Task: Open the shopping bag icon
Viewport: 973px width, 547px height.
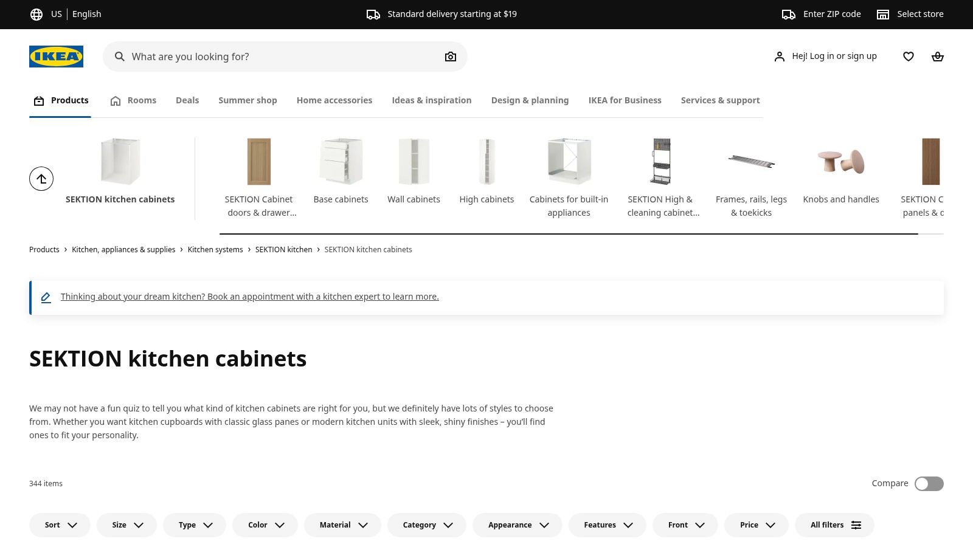Action: click(938, 57)
